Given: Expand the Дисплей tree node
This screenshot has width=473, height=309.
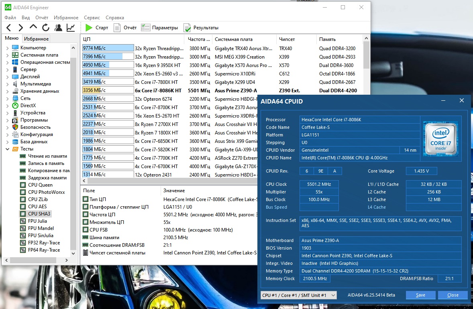Looking at the screenshot, I should pyautogui.click(x=7, y=77).
